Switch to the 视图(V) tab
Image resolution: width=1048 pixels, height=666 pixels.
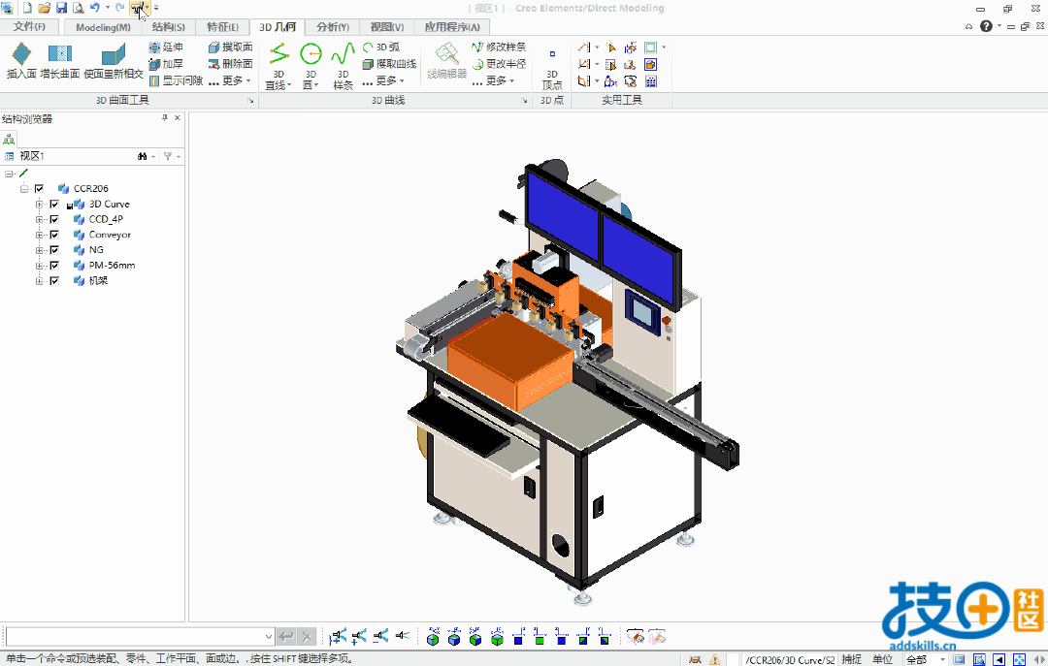387,27
